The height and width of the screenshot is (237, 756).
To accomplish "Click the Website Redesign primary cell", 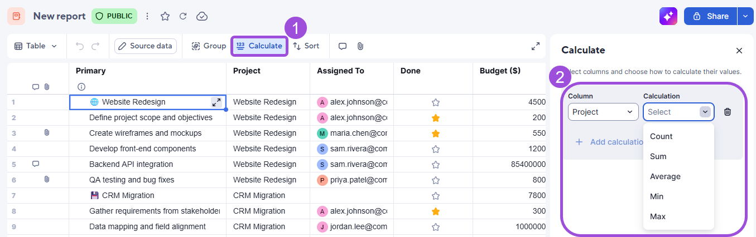I will (x=147, y=102).
